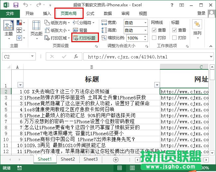Toggle the Gridlines View (查看) checkbox
The image size is (216, 172).
tap(154, 30)
